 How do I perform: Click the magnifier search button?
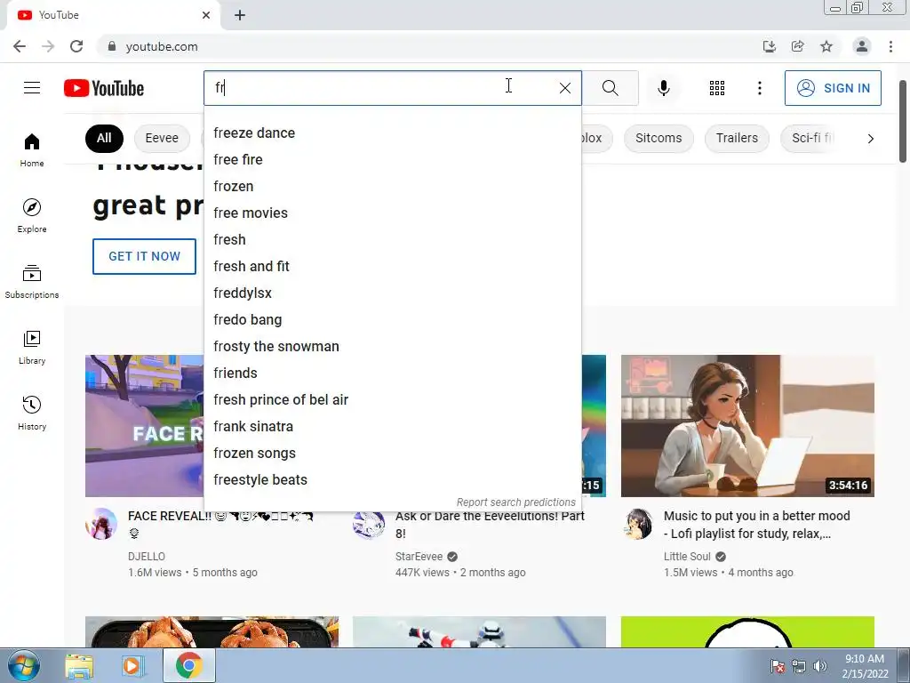(x=610, y=88)
